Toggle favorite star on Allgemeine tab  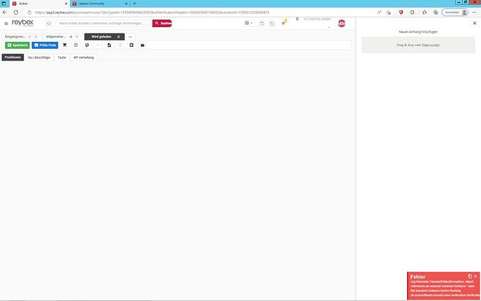coord(71,37)
